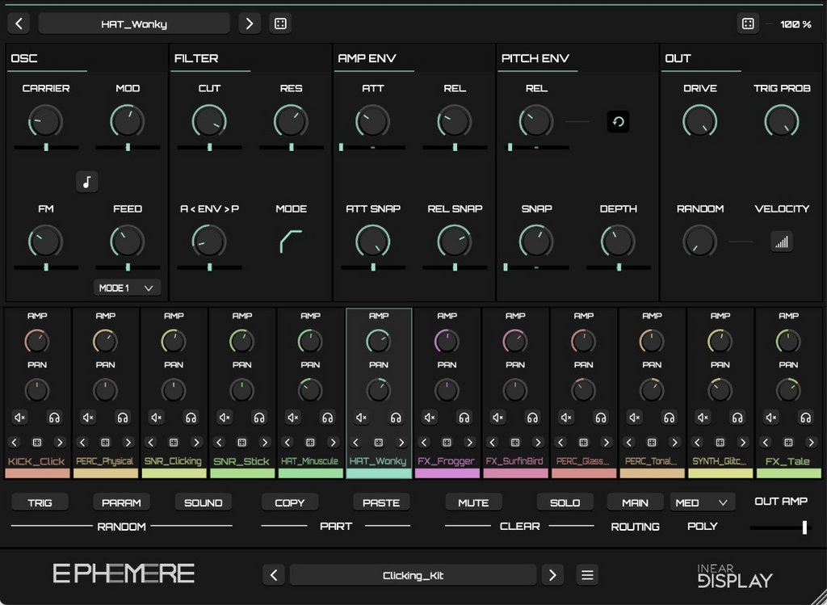Solo the SNR_Stick part with headphones

259,418
